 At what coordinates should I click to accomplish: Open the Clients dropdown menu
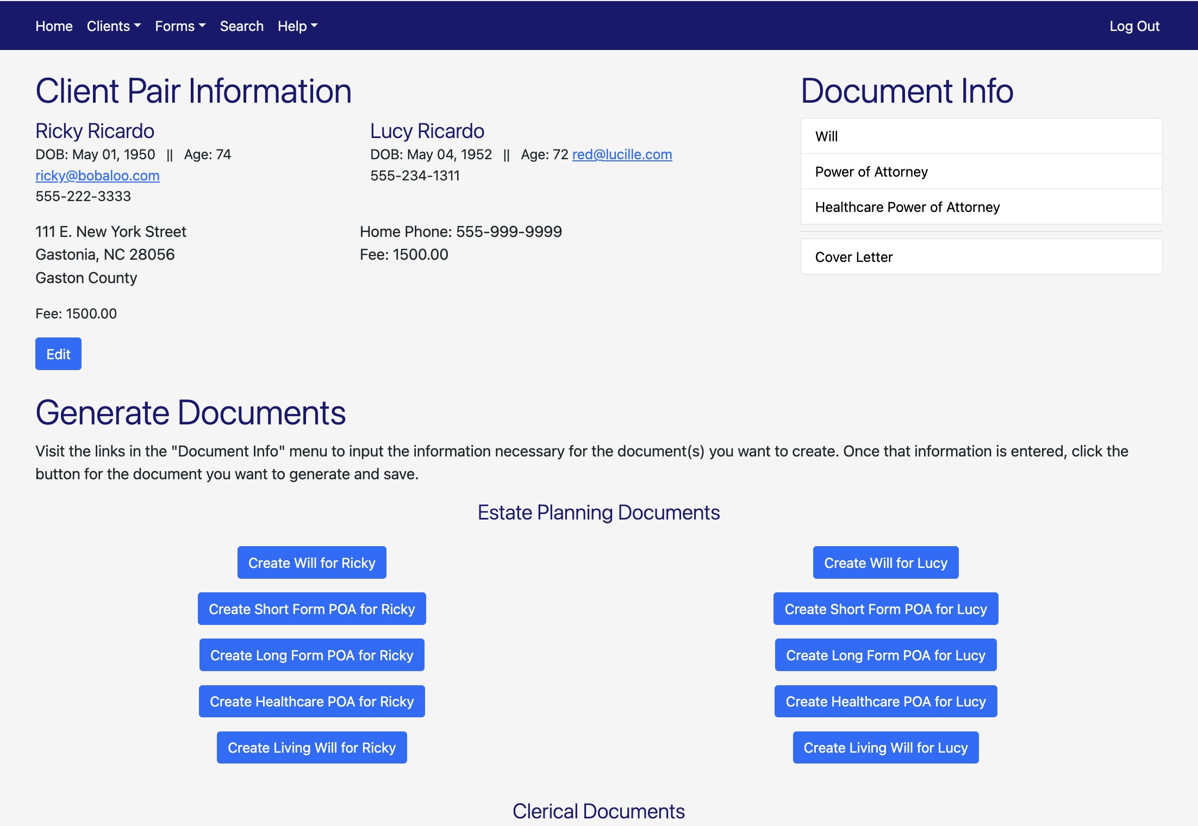click(113, 26)
